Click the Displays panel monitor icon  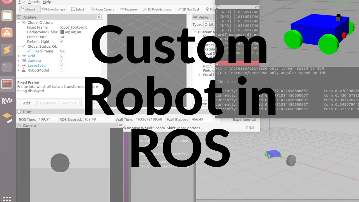point(19,17)
